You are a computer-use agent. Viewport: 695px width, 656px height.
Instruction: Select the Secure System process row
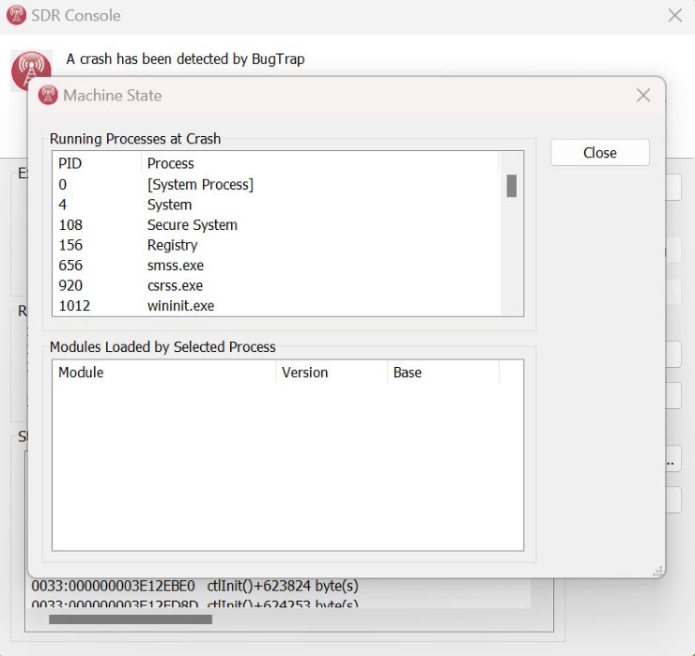click(277, 225)
